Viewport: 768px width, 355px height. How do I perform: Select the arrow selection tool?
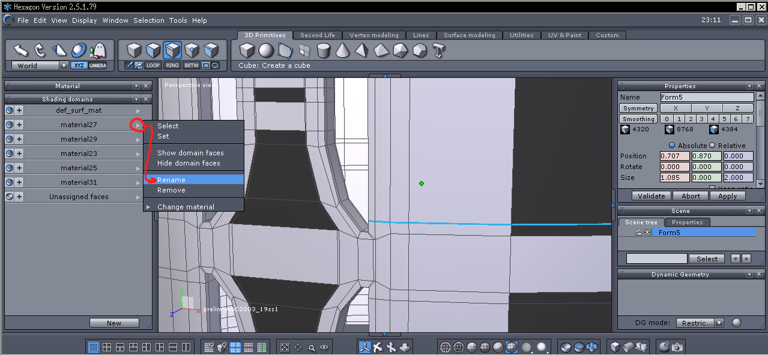click(22, 50)
